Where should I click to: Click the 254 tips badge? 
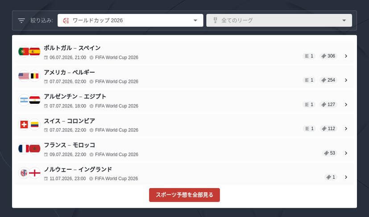click(x=328, y=80)
